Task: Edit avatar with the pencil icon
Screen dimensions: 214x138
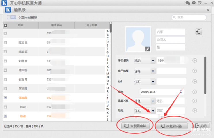Action: click(148, 49)
